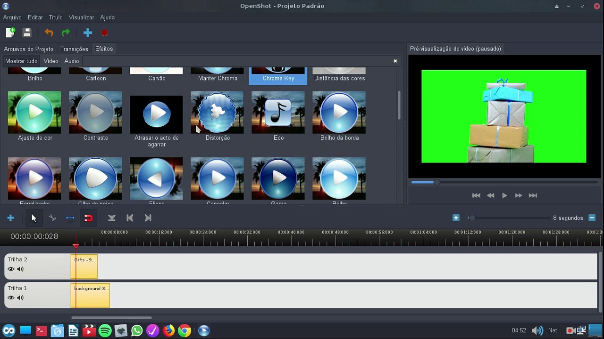The height and width of the screenshot is (339, 604).
Task: Launch Google Chrome from the taskbar
Action: click(185, 331)
